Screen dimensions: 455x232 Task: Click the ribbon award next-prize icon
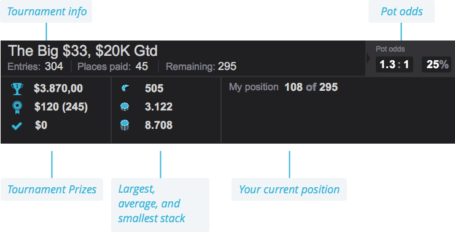click(x=16, y=107)
